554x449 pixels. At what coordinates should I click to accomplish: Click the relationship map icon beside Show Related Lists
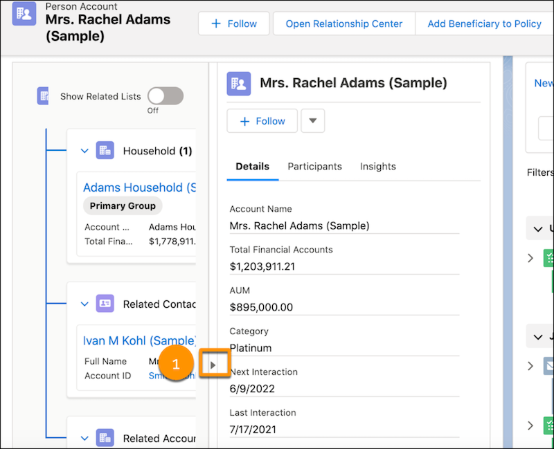(44, 96)
